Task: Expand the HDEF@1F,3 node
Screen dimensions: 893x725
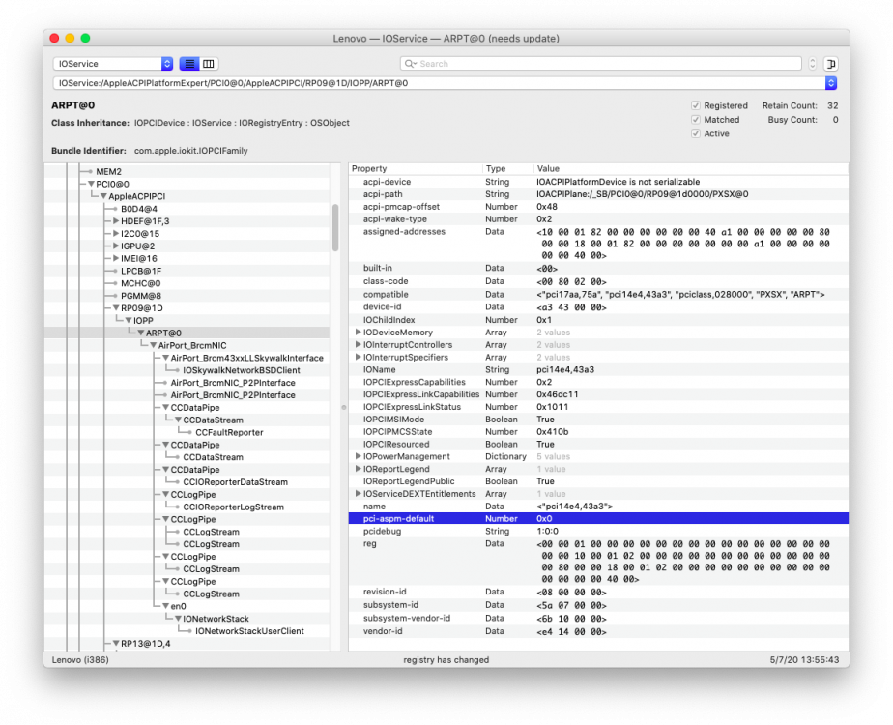Action: pyautogui.click(x=116, y=221)
